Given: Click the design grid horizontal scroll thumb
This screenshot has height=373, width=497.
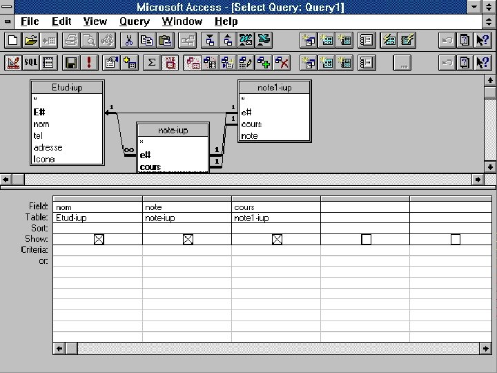Looking at the screenshot, I should [71, 349].
